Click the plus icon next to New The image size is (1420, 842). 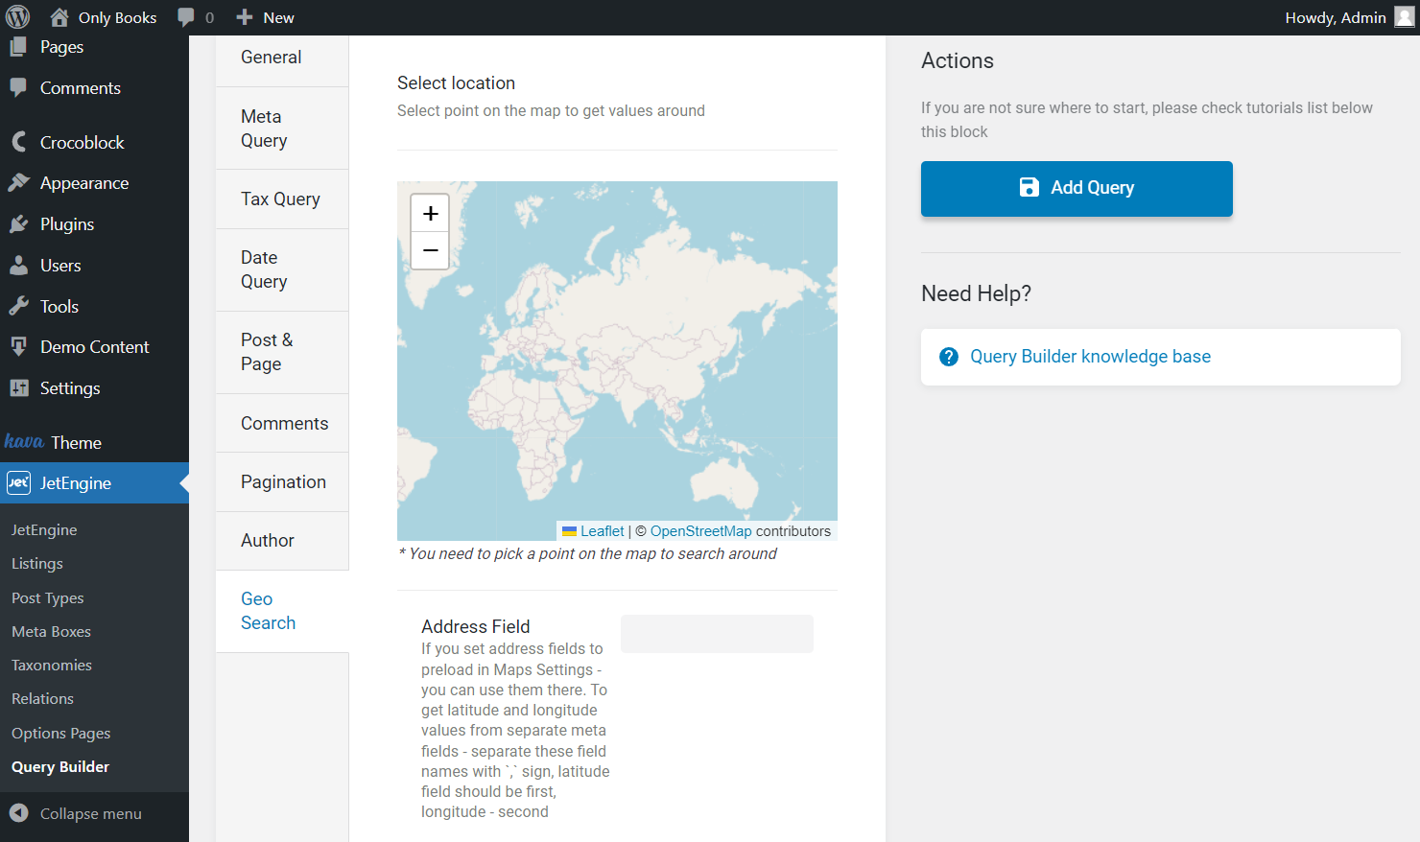(245, 17)
